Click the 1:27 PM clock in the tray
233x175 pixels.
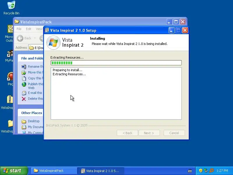[222, 171]
